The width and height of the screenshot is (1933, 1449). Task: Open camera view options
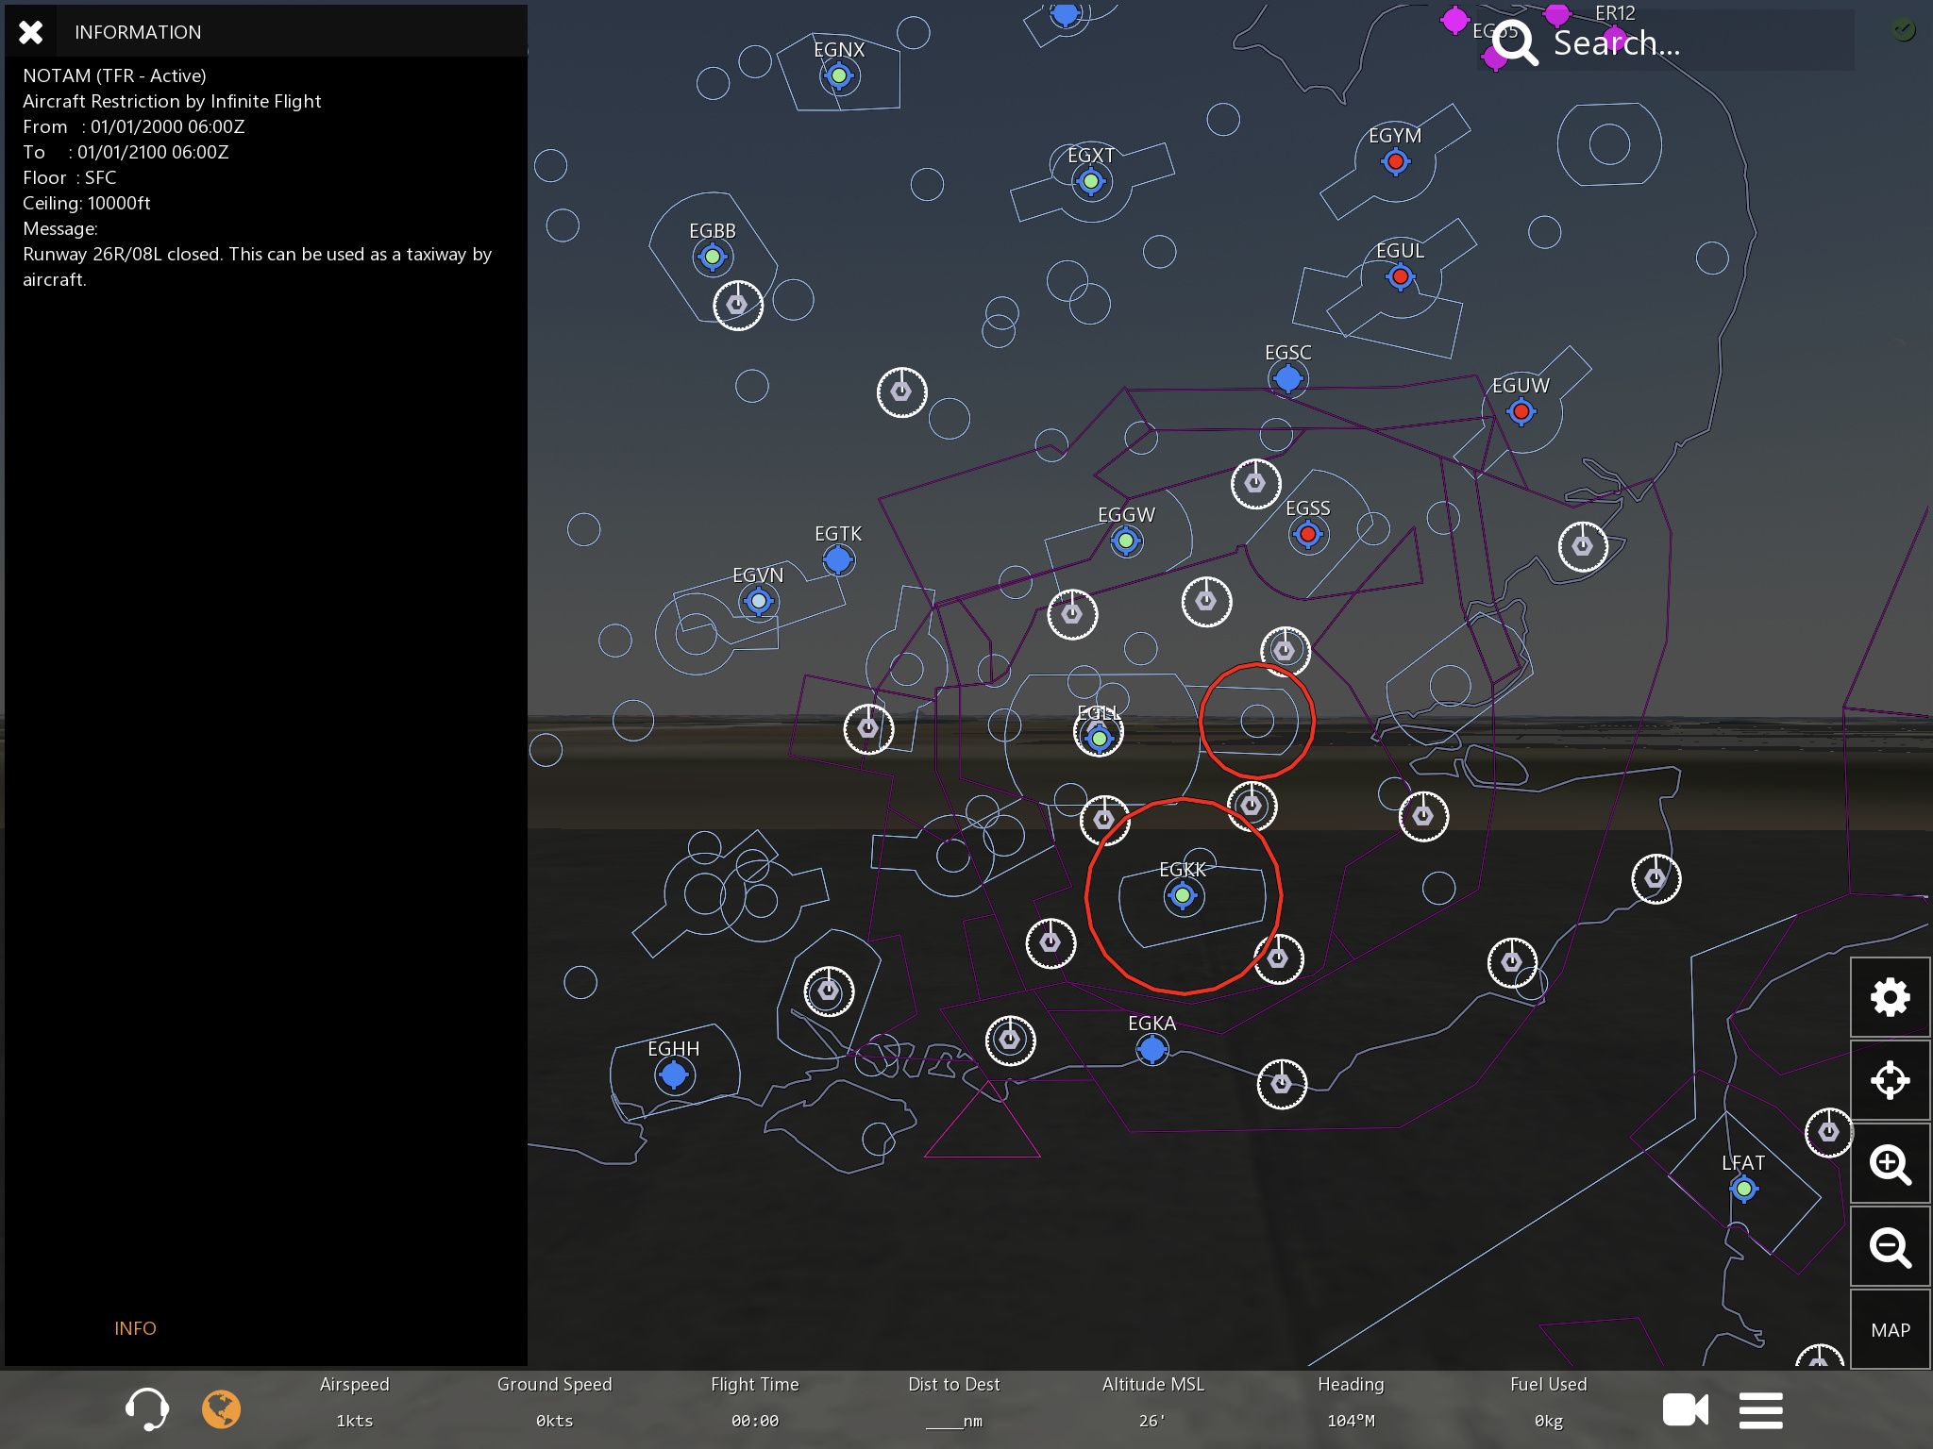1685,1410
